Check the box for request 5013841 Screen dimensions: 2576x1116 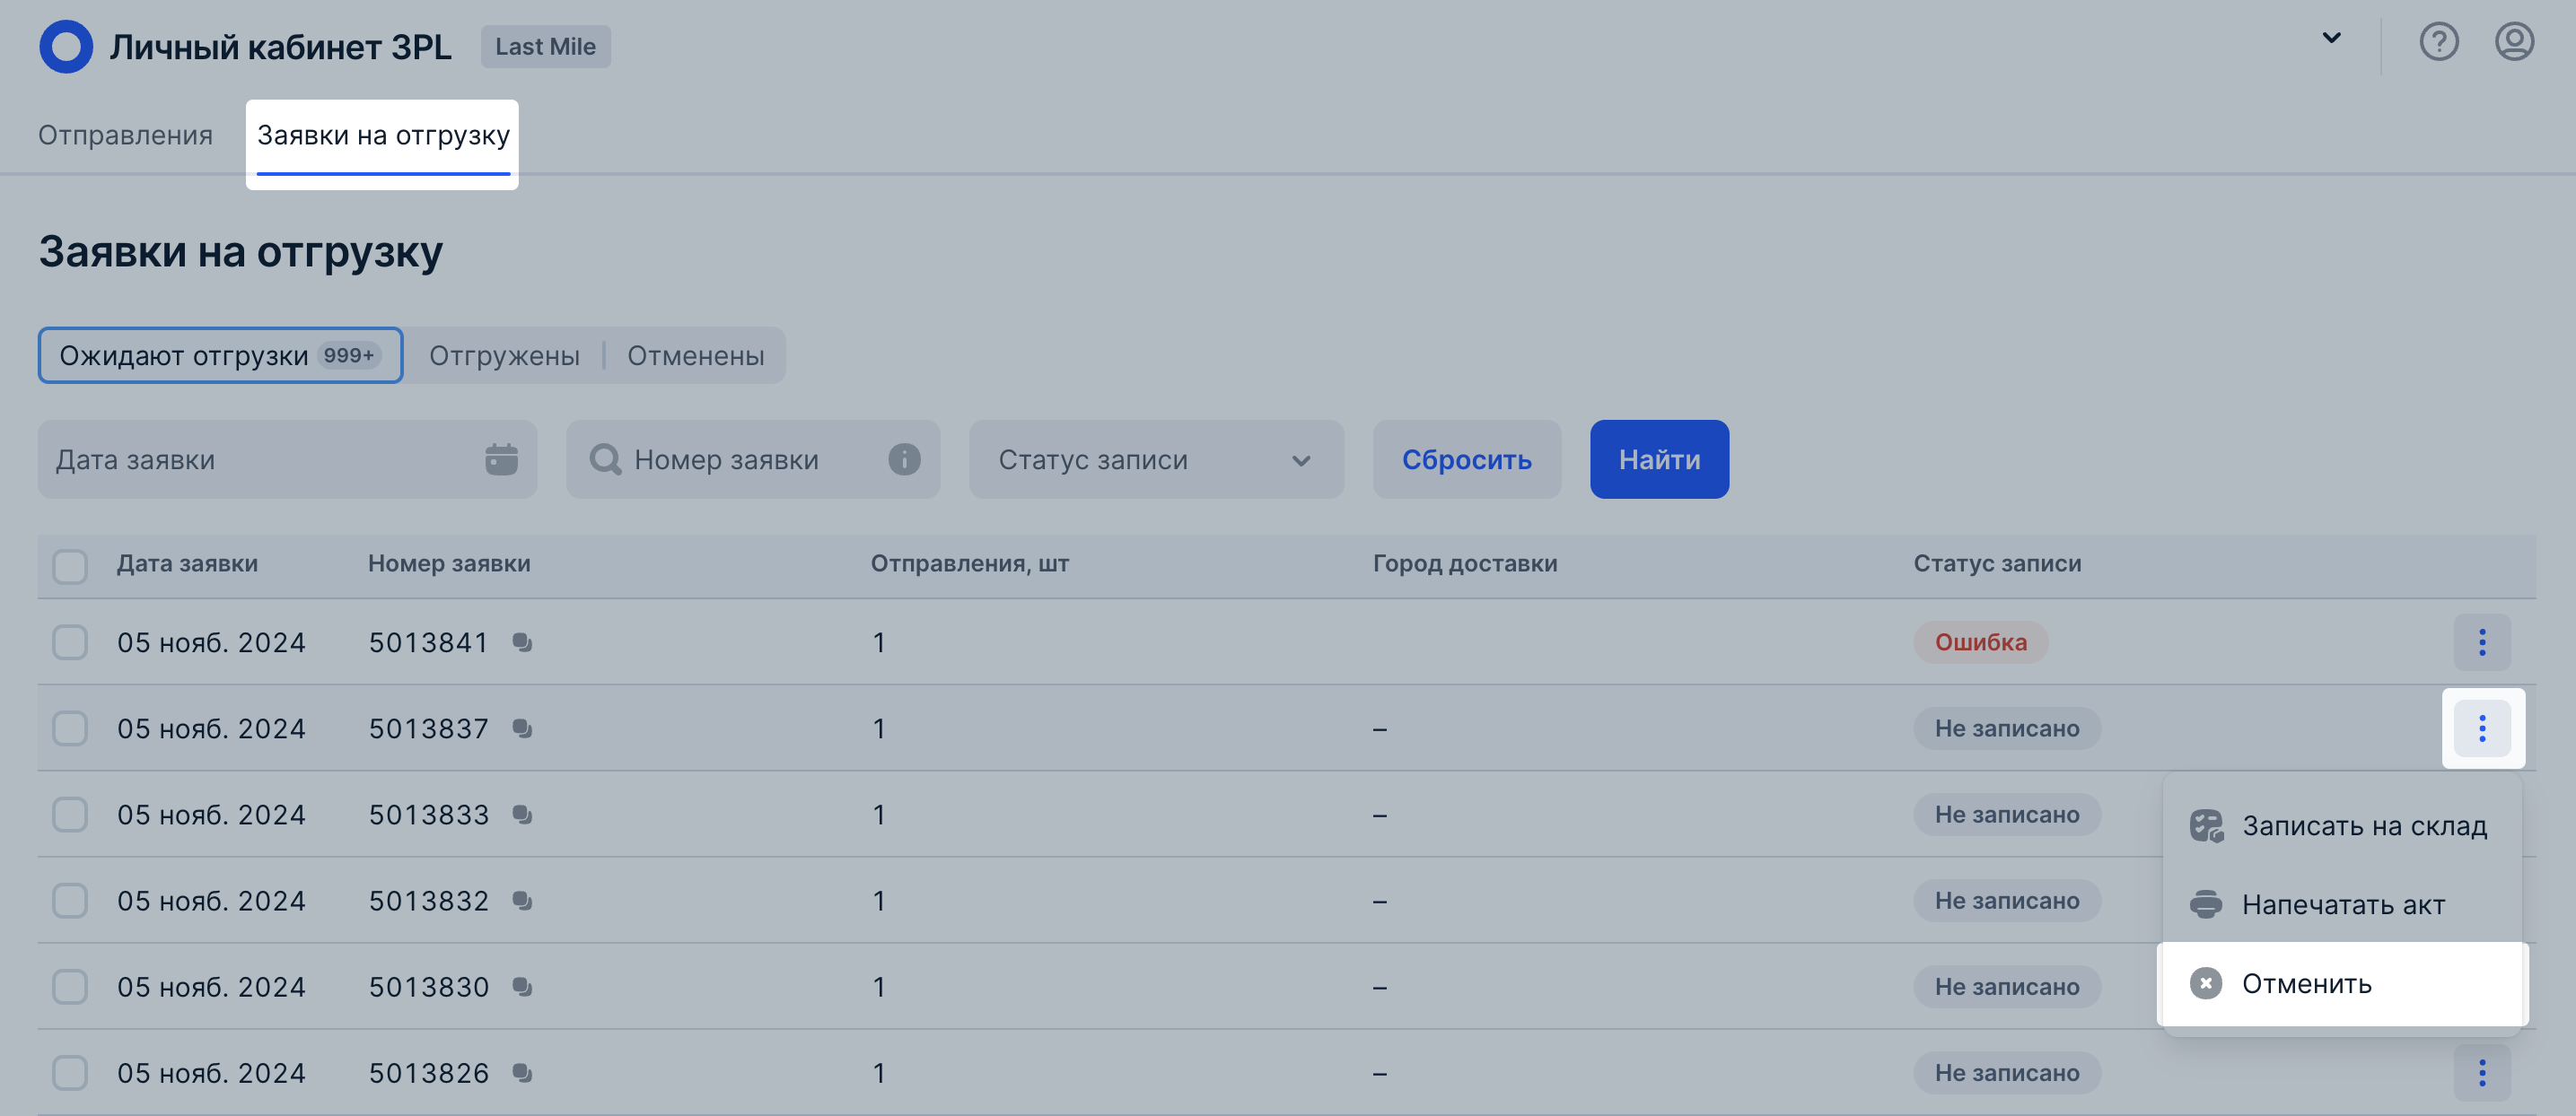[70, 641]
